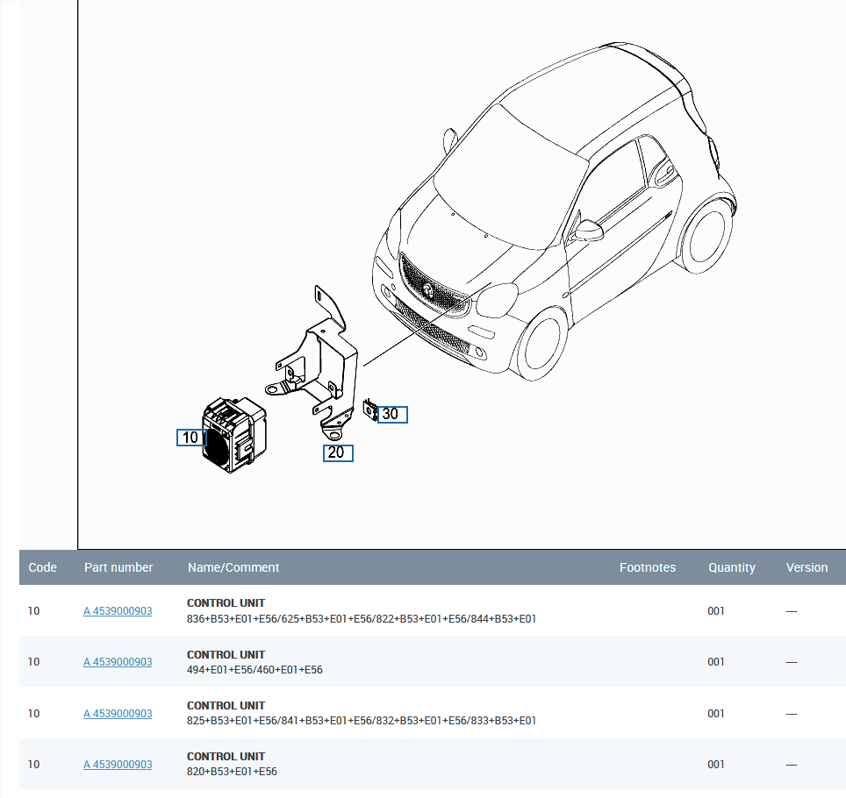Click the Part number column header

click(118, 567)
